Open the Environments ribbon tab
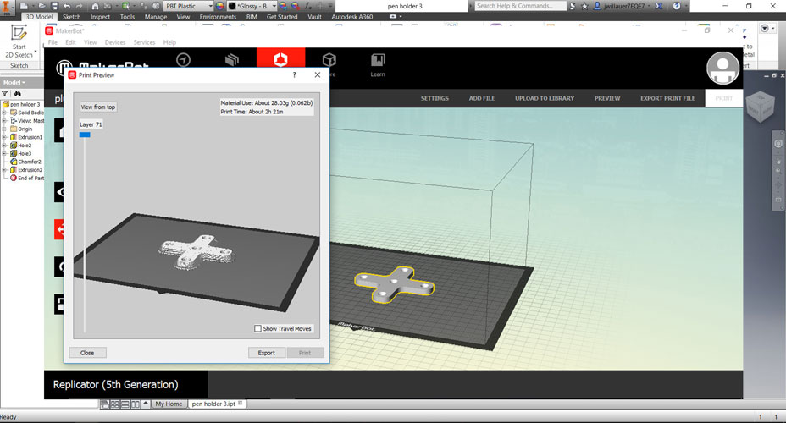 click(x=218, y=17)
